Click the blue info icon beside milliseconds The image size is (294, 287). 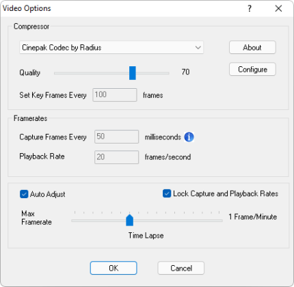189,137
